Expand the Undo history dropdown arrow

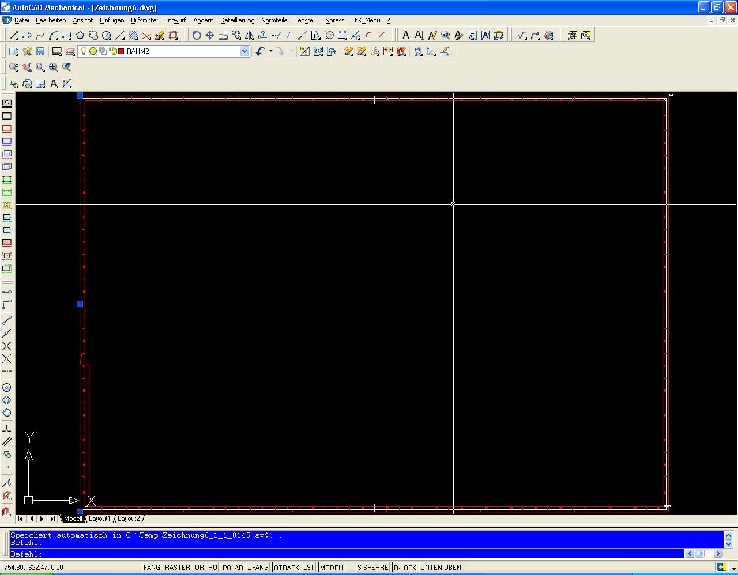pyautogui.click(x=270, y=51)
